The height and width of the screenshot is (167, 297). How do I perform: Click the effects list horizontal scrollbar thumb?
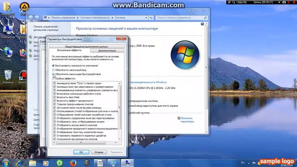(x=81, y=142)
